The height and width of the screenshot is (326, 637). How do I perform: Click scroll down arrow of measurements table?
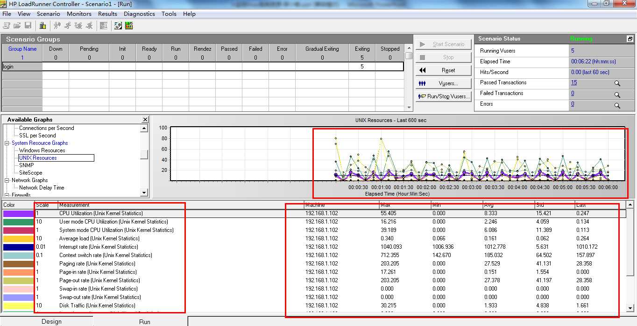[x=630, y=308]
